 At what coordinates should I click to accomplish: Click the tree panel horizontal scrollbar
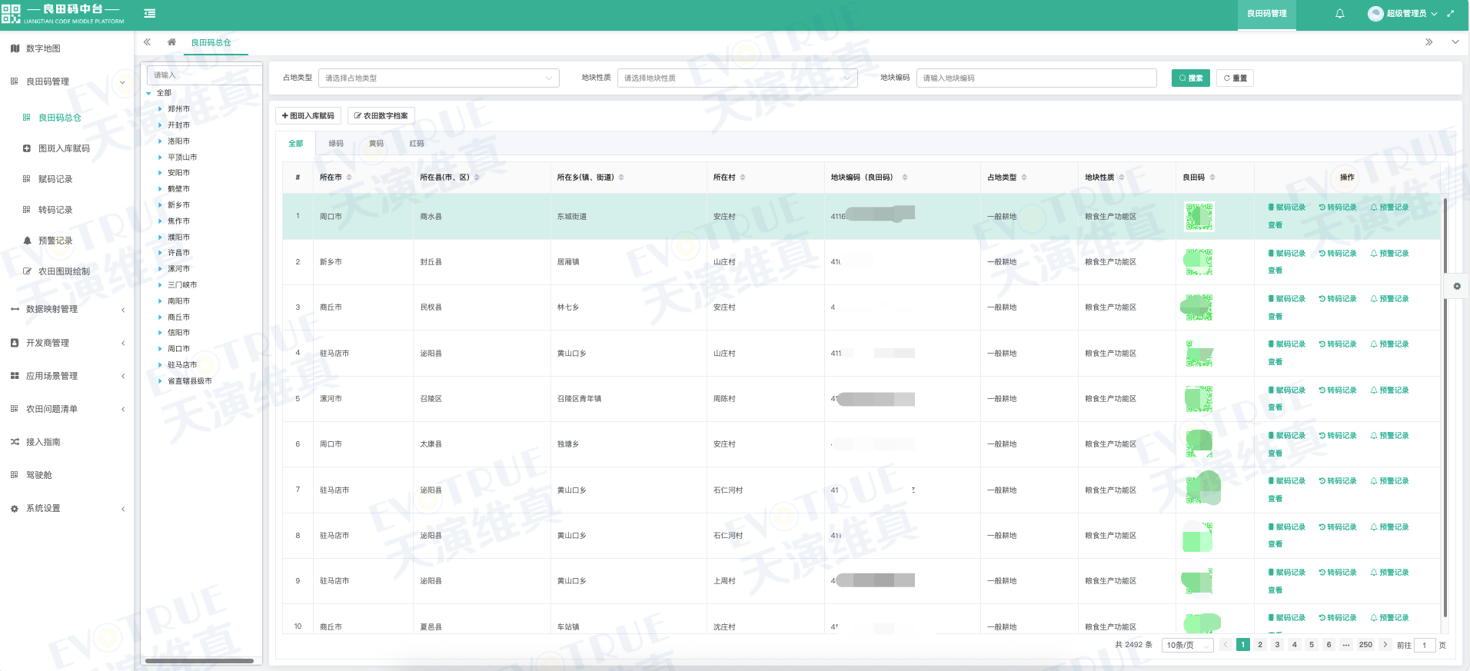(199, 660)
